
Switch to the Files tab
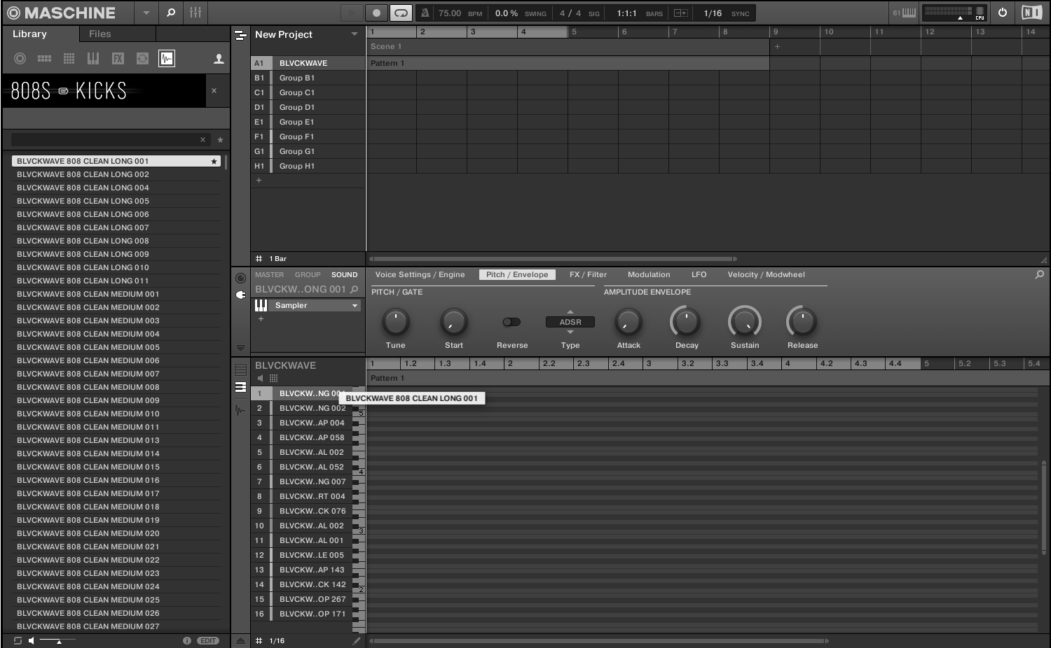coord(99,34)
